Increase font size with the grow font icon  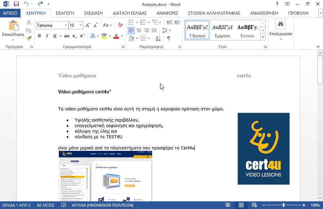(88, 25)
